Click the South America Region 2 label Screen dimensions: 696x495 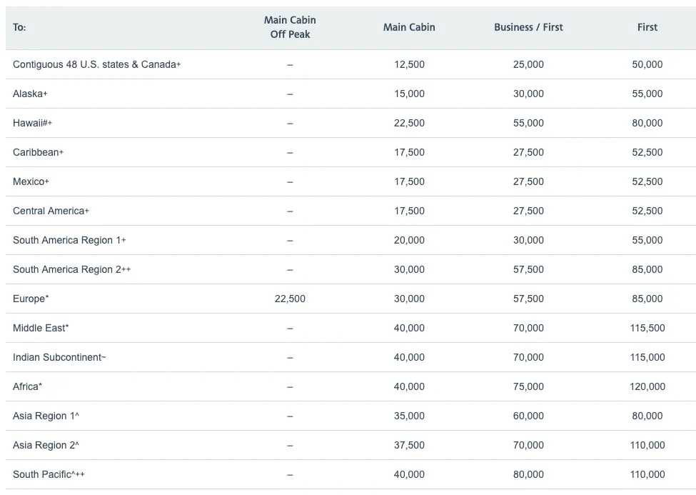(x=72, y=269)
